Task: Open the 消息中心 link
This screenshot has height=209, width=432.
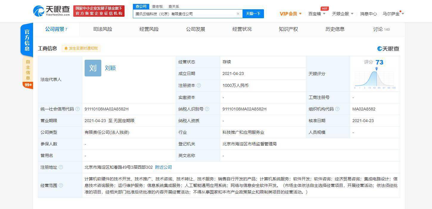Action: [x=368, y=14]
